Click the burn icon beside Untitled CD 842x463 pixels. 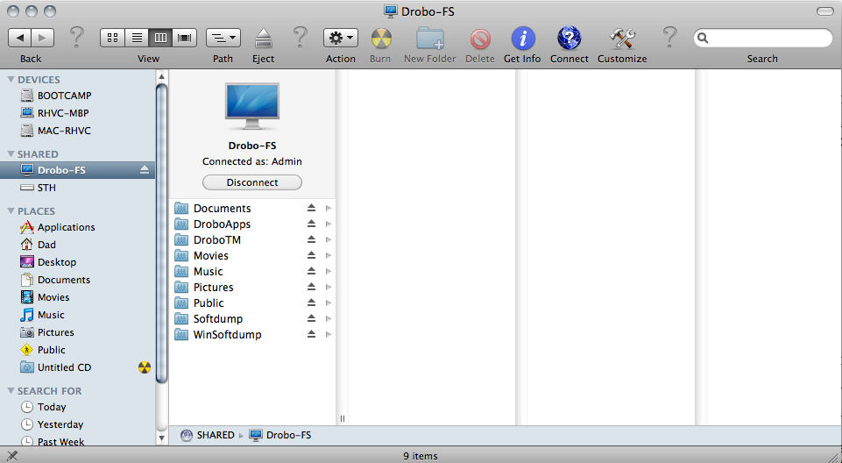tap(145, 367)
